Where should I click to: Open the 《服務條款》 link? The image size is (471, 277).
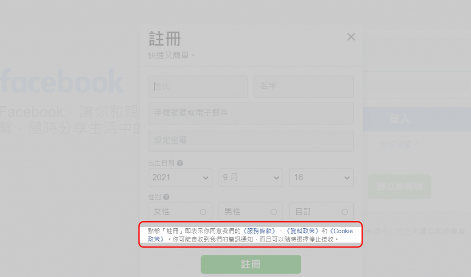coord(259,231)
